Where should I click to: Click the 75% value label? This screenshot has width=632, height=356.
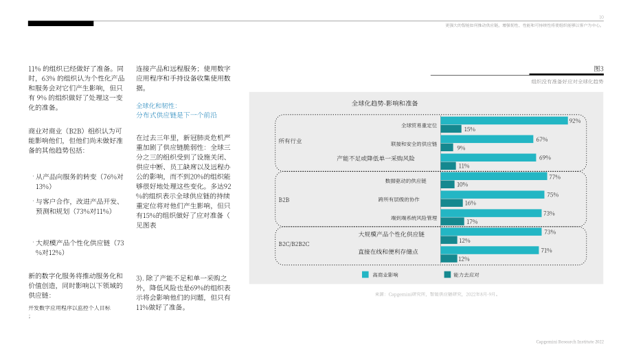pos(552,194)
